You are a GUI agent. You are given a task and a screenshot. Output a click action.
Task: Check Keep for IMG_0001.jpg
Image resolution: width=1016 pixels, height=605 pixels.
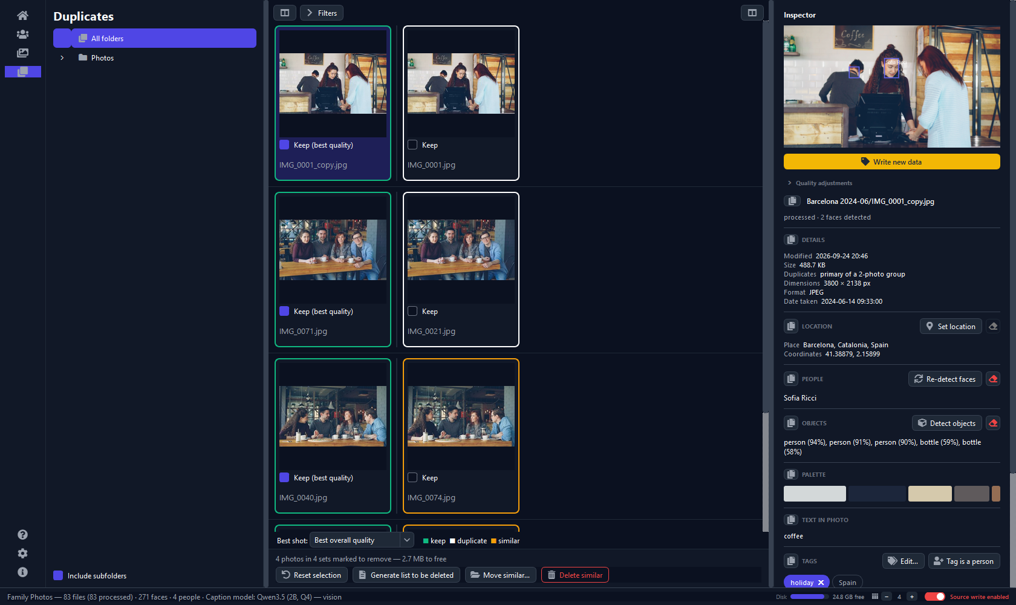point(412,145)
